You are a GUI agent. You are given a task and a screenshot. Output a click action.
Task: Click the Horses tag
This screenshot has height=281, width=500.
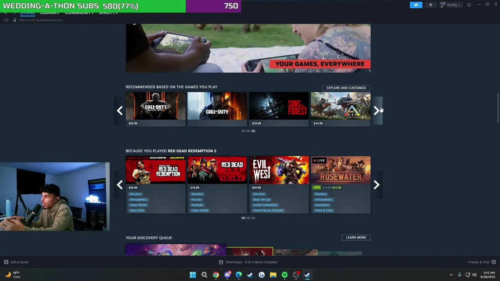click(x=196, y=199)
